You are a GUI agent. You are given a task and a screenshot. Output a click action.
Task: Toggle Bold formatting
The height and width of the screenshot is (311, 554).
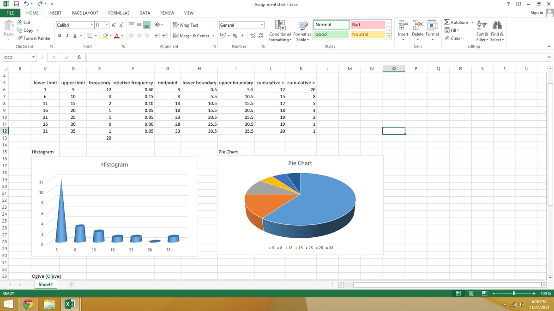(60, 35)
